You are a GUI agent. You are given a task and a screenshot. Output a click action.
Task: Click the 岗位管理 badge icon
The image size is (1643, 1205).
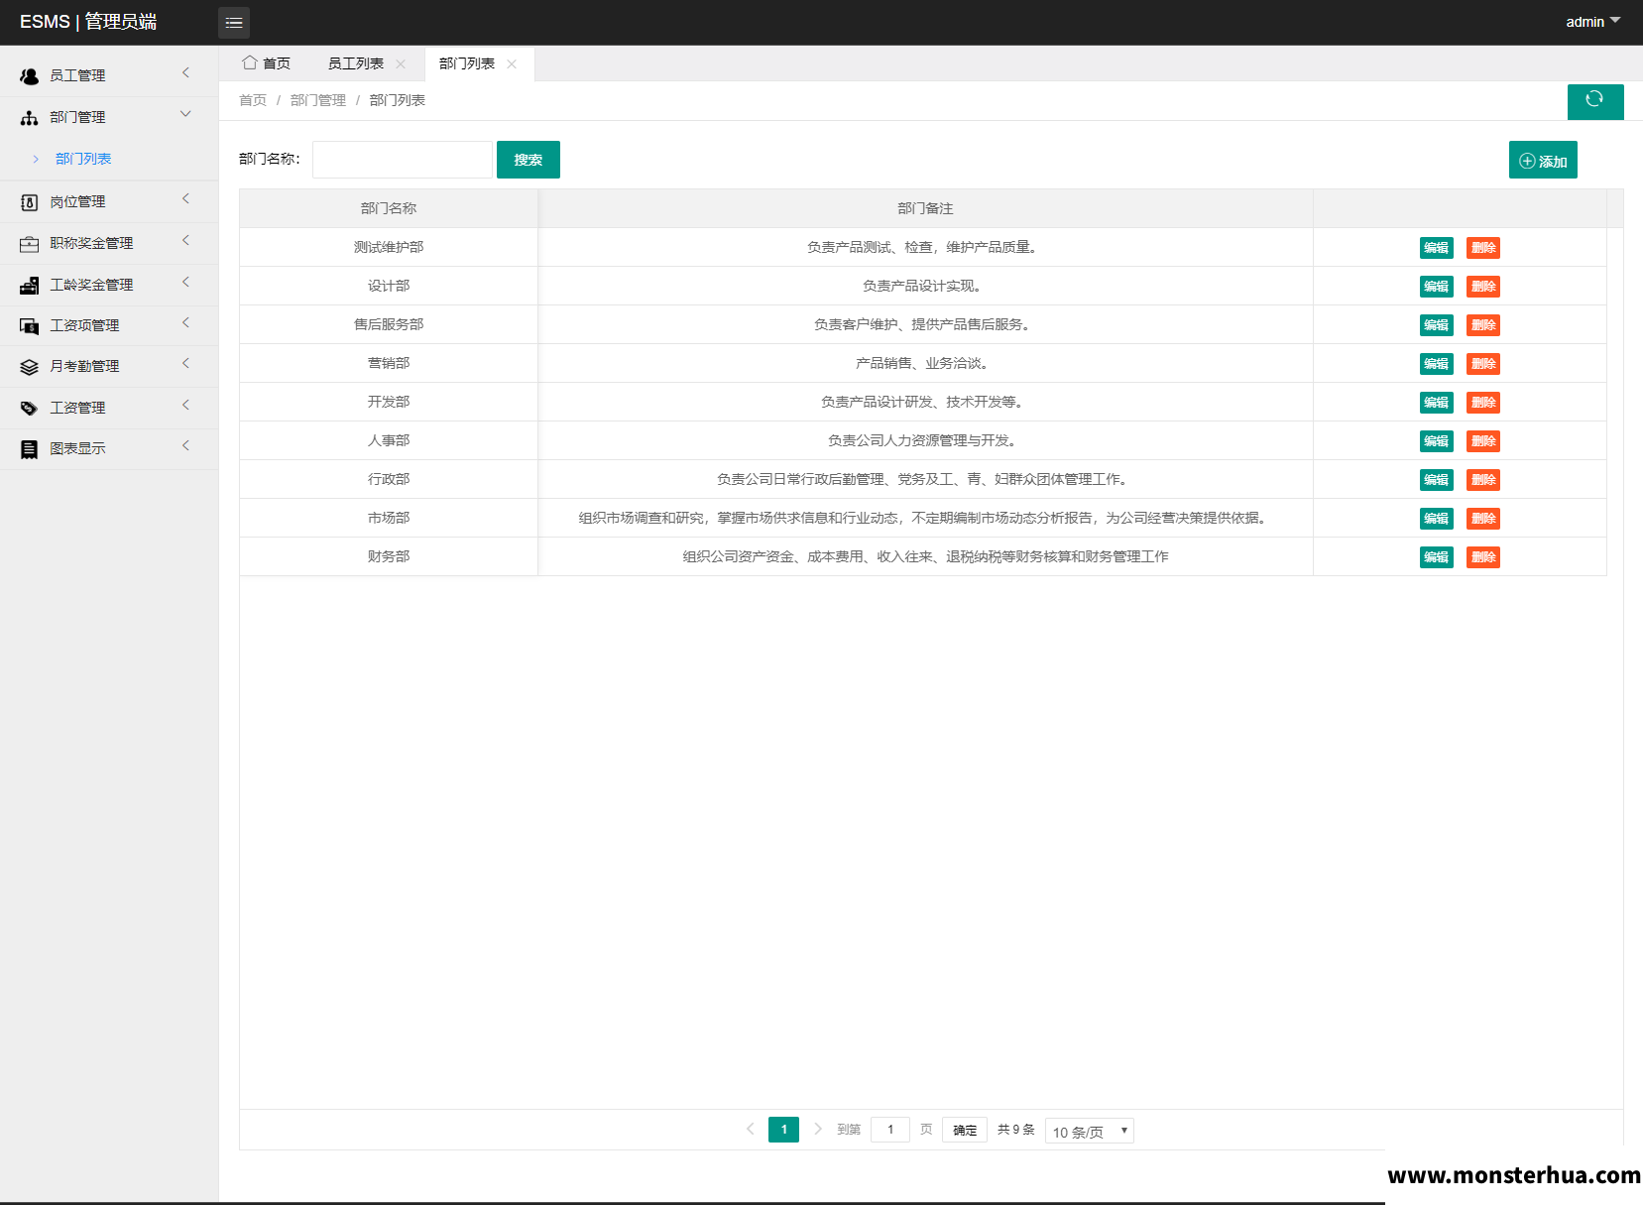30,201
